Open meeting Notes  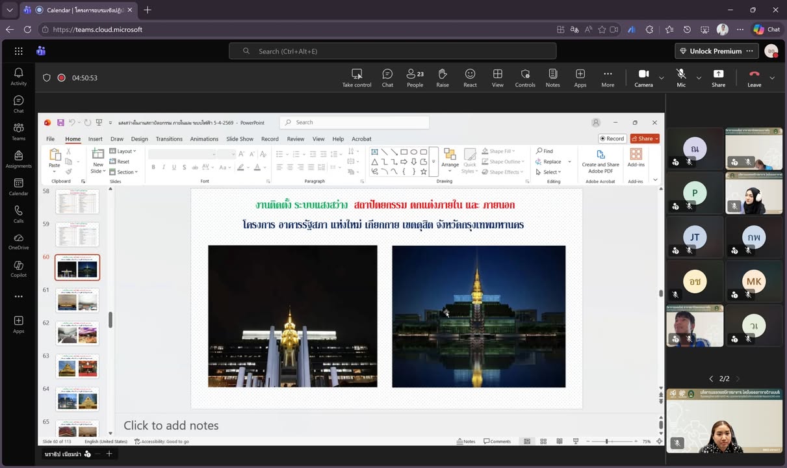(x=552, y=77)
